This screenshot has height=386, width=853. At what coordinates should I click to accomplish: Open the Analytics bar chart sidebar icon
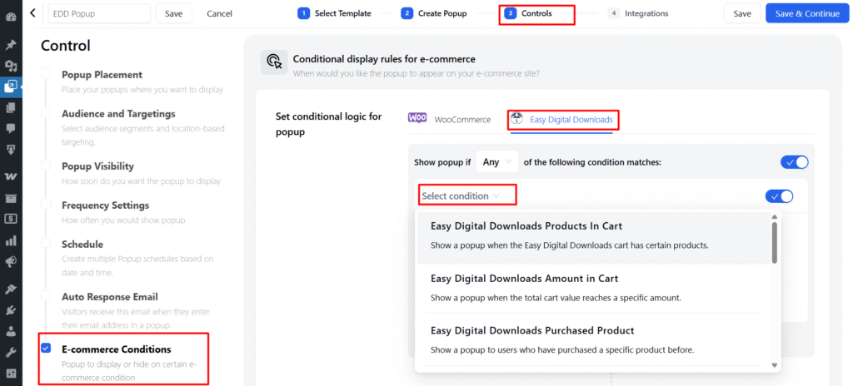[11, 240]
